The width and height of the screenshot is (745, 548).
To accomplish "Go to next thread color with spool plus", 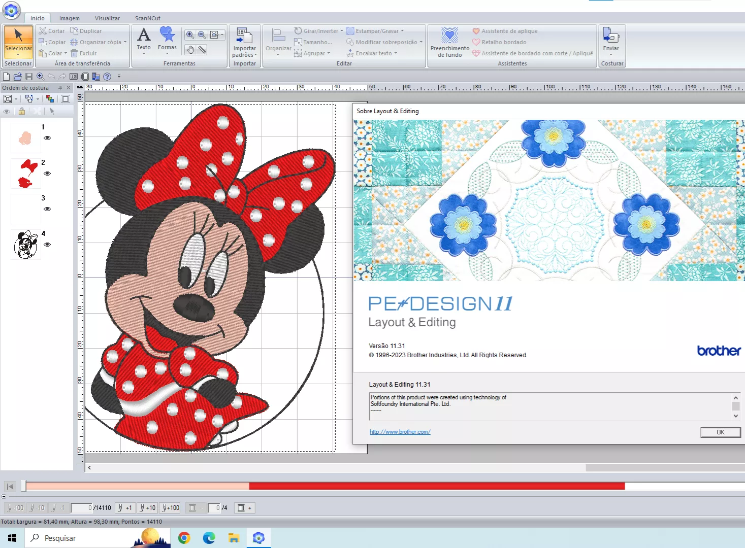I will pos(245,507).
